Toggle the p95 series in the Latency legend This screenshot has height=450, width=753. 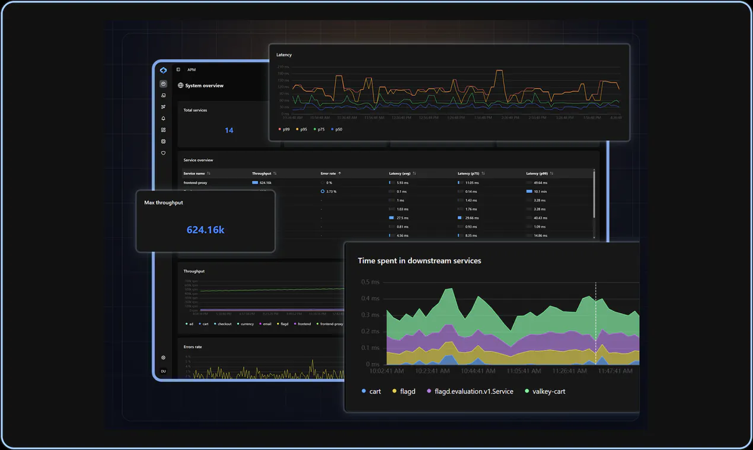tap(302, 129)
